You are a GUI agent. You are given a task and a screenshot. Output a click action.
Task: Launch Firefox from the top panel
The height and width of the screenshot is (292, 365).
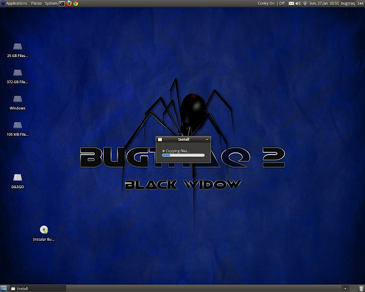click(x=68, y=3)
